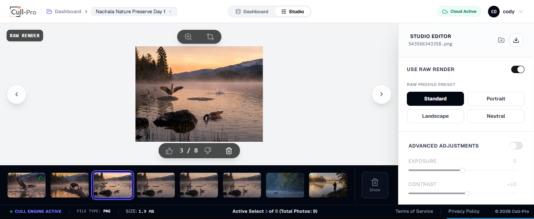
Task: Click the thumbs down reject icon
Action: pos(208,151)
